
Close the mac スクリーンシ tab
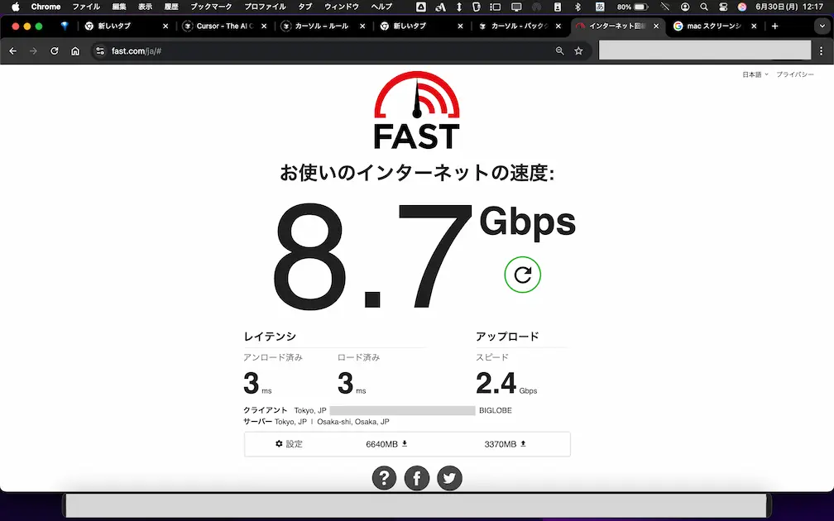754,26
